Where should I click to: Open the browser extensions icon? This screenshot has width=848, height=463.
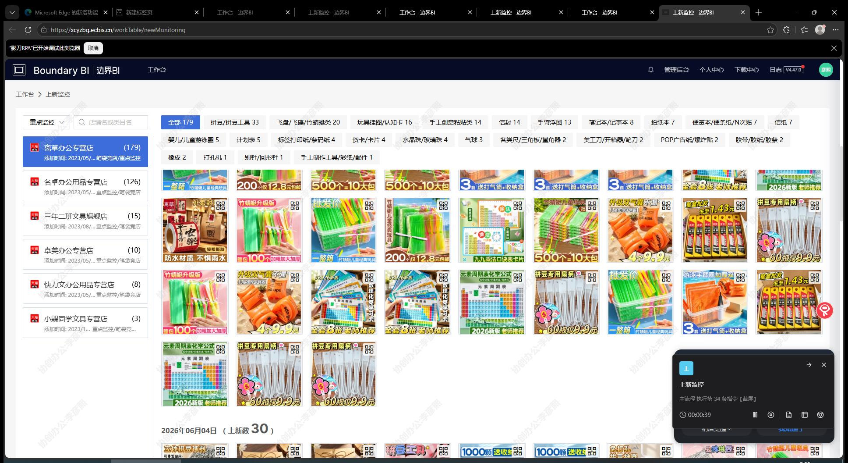(x=787, y=30)
